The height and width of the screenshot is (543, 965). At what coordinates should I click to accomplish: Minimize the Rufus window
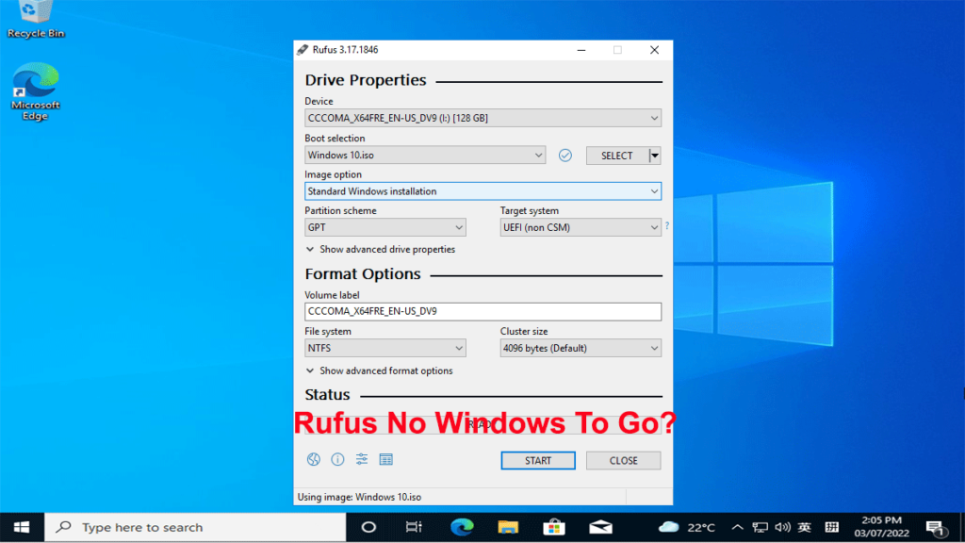581,50
